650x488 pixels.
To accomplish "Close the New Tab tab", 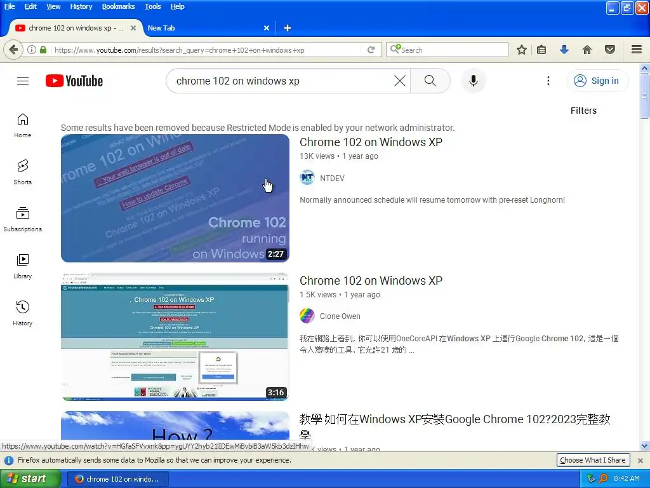I will point(267,28).
